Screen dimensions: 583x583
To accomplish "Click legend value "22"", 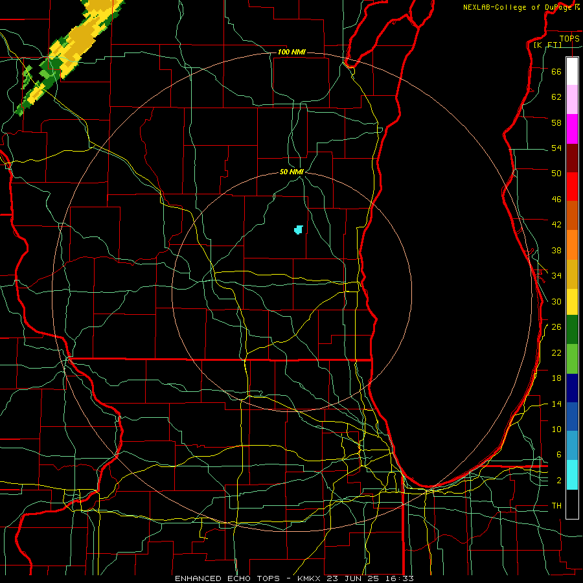I will (x=556, y=352).
